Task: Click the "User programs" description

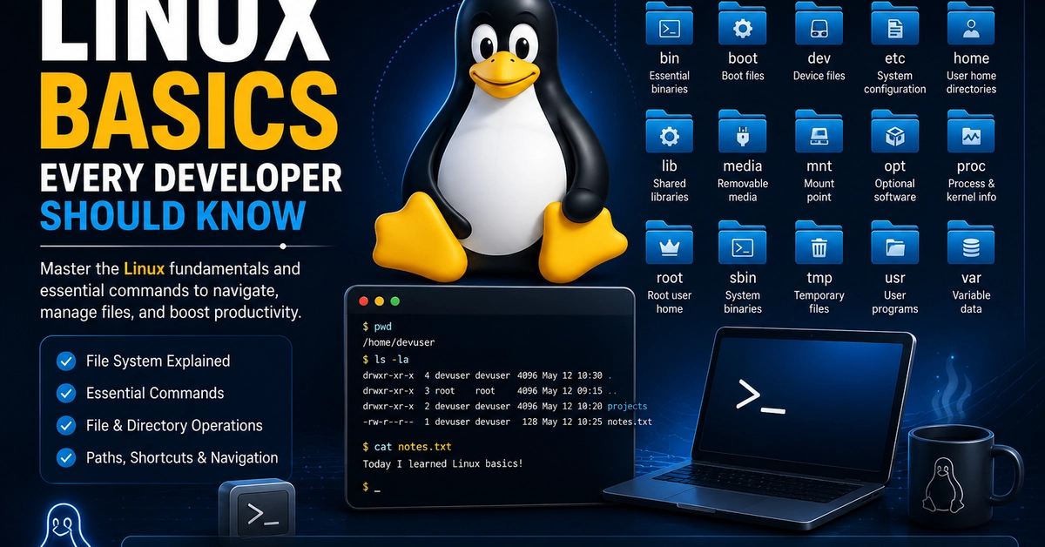Action: point(895,302)
